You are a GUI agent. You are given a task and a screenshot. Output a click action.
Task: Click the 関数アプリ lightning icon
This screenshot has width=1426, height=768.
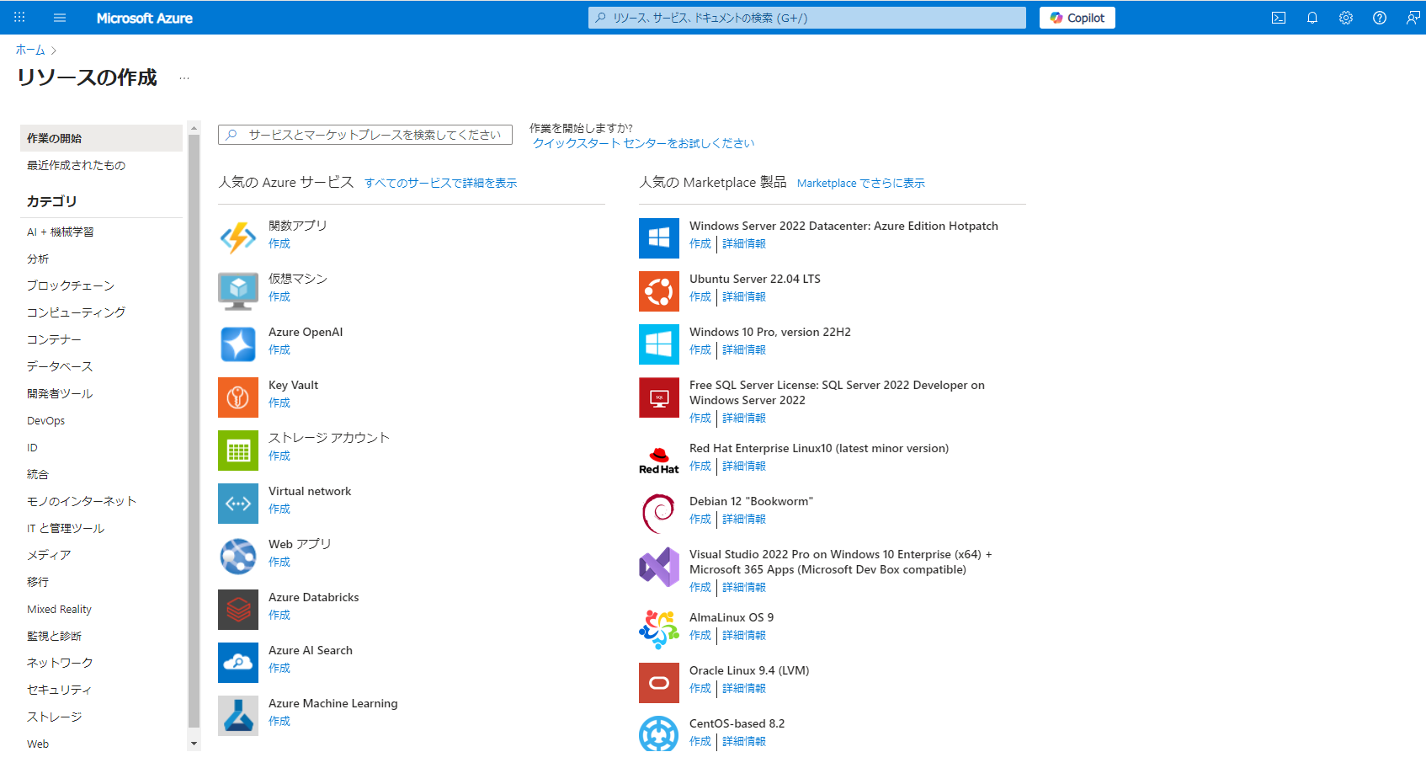coord(238,237)
